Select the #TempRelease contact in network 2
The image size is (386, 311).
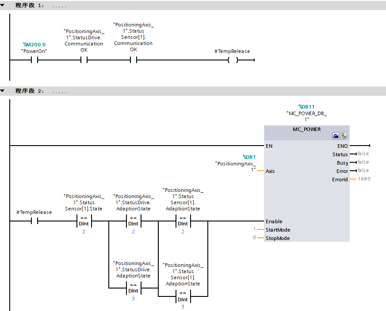[34, 221]
